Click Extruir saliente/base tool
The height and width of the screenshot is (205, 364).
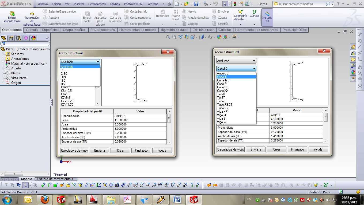pos(12,17)
